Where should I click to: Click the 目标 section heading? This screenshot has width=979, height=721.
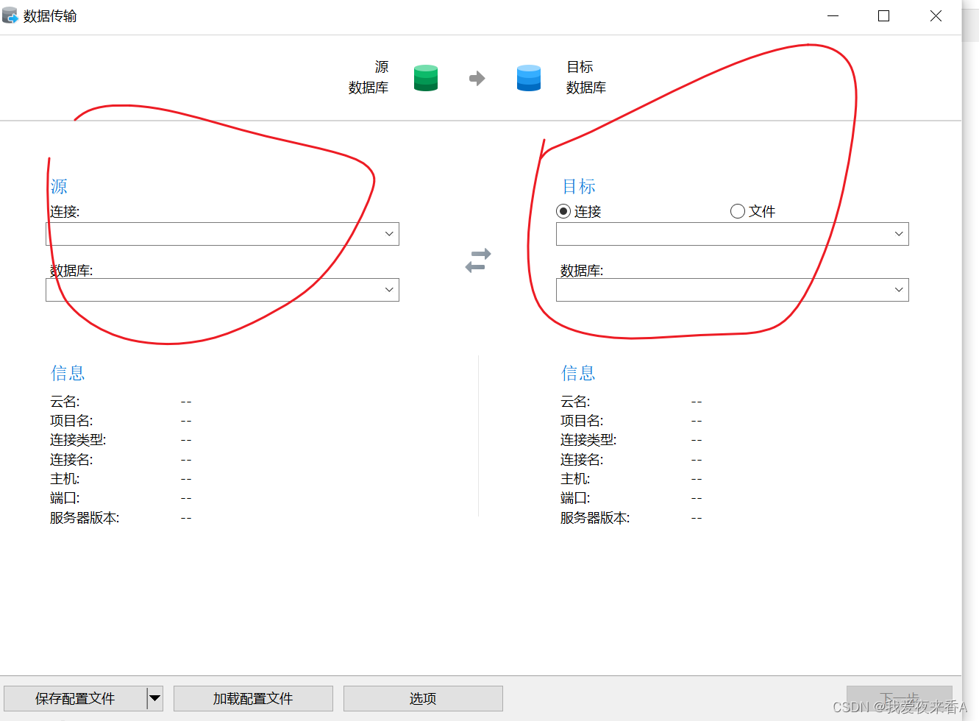tap(579, 186)
